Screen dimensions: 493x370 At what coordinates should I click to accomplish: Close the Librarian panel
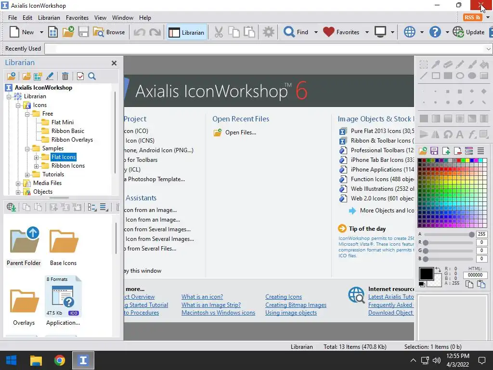(114, 63)
